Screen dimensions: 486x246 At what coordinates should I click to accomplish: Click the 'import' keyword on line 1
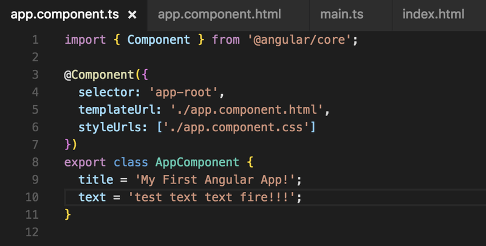(x=85, y=40)
